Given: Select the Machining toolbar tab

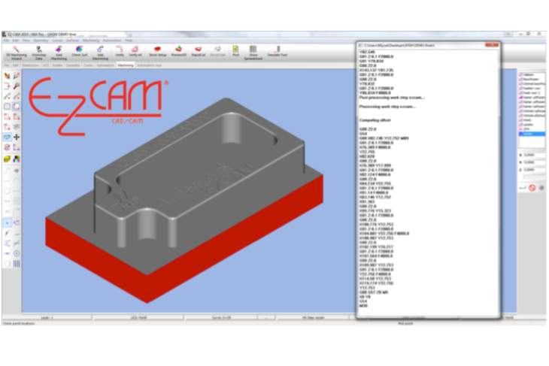Looking at the screenshot, I should pyautogui.click(x=126, y=65).
